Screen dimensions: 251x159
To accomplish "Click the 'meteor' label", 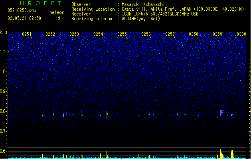I will click(x=57, y=12).
